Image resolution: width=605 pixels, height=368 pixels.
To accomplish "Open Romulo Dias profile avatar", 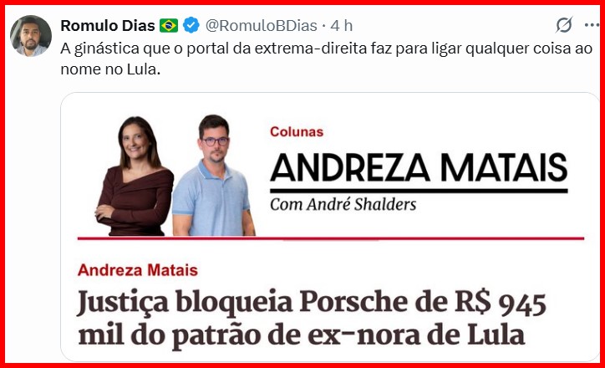I will coord(30,35).
